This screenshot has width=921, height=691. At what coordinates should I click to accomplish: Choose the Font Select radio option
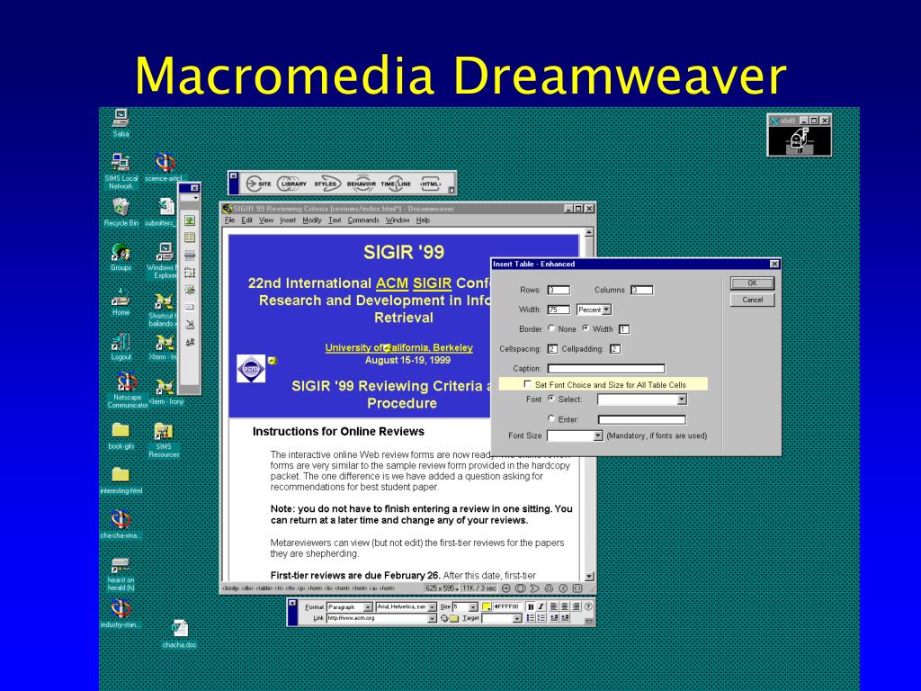(x=551, y=399)
